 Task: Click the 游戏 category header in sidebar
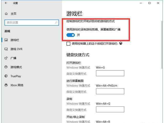coord(7,31)
